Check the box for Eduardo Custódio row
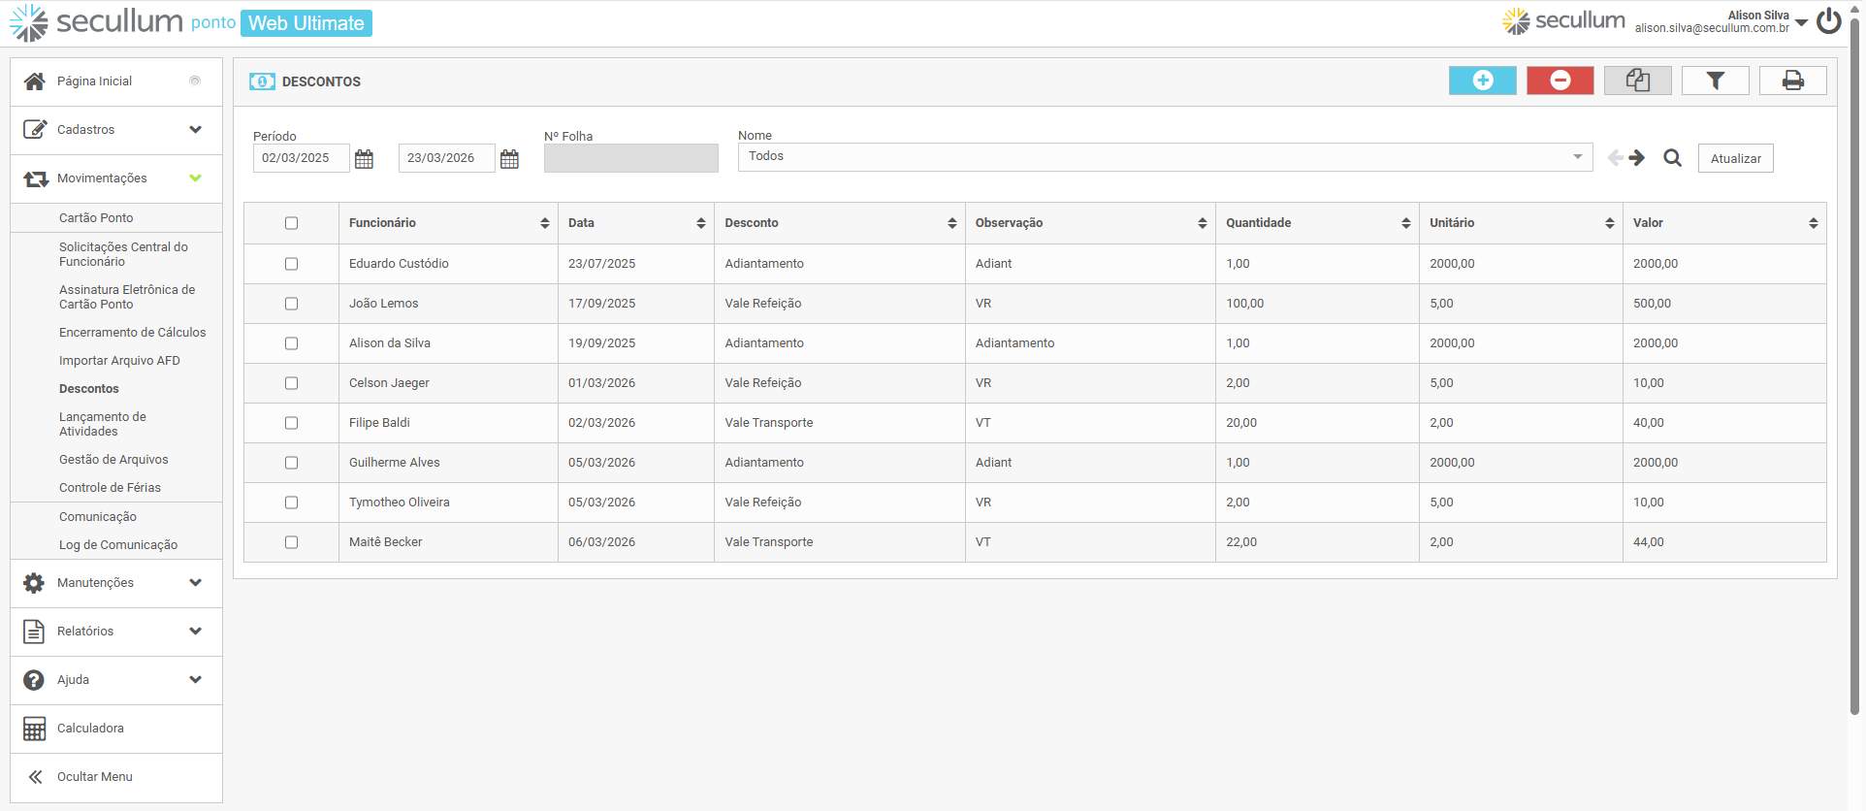 tap(291, 264)
